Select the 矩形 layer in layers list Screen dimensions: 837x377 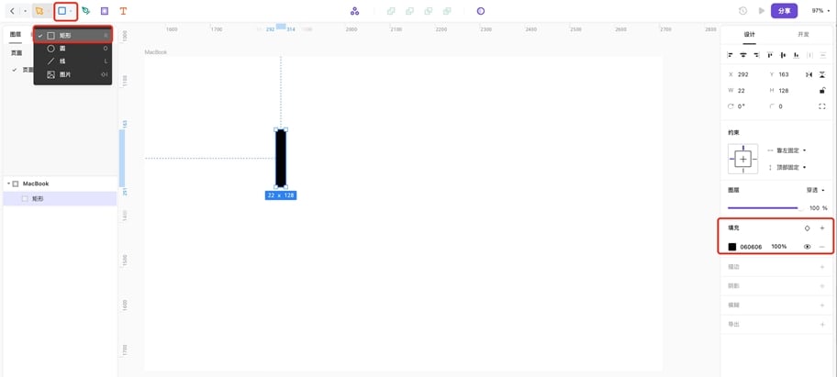click(x=60, y=198)
